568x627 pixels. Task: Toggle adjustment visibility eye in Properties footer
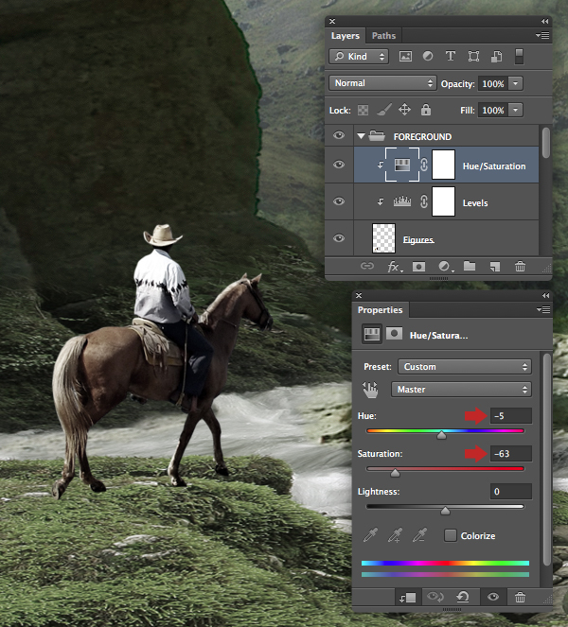pos(493,598)
